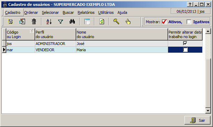Open the Relatórios menu

coord(86,12)
